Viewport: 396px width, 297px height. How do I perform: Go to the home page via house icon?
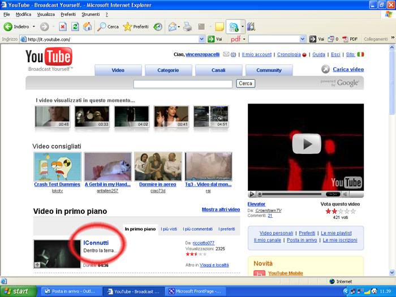(x=87, y=27)
